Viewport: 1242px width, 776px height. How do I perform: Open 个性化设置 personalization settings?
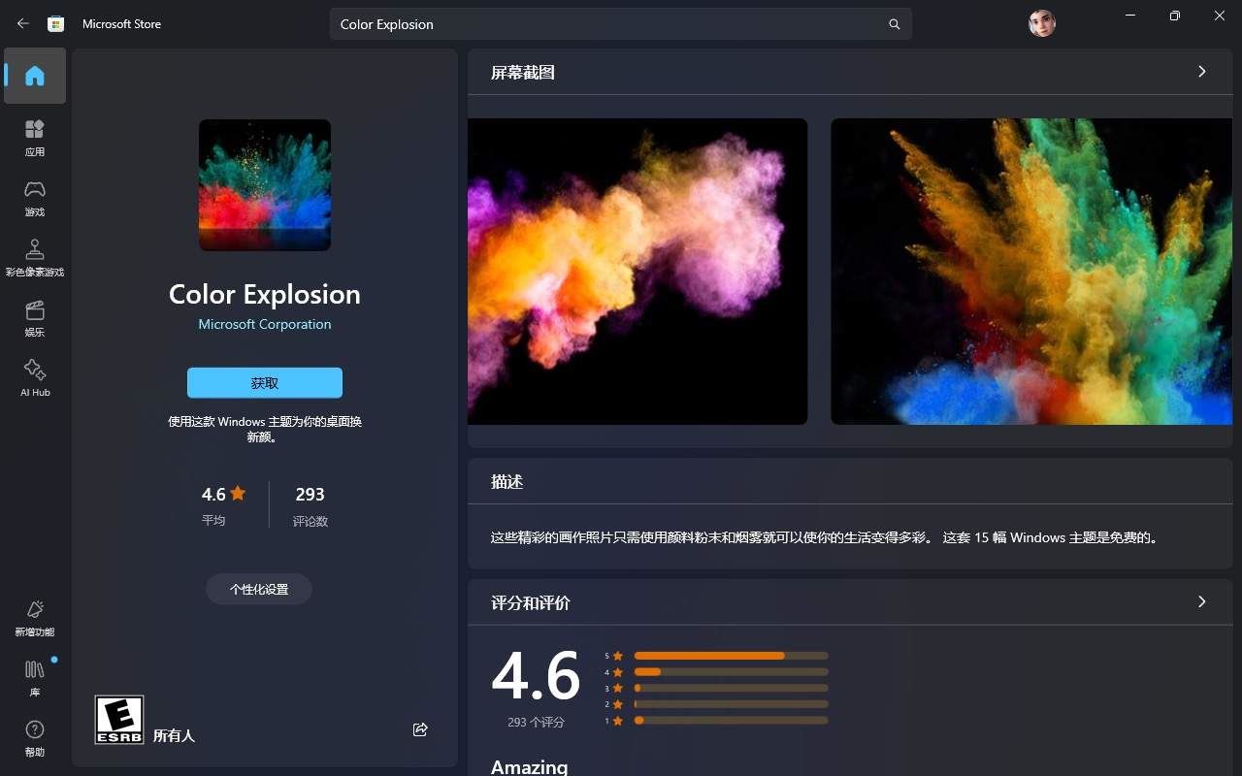pos(258,589)
